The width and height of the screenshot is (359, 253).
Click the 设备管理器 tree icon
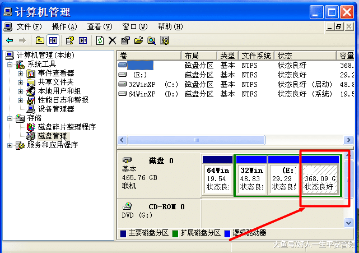pyautogui.click(x=31, y=109)
